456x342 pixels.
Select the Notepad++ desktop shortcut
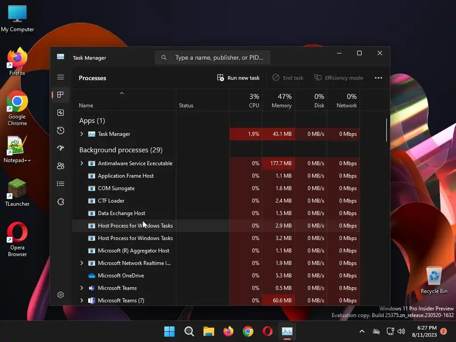point(17,149)
